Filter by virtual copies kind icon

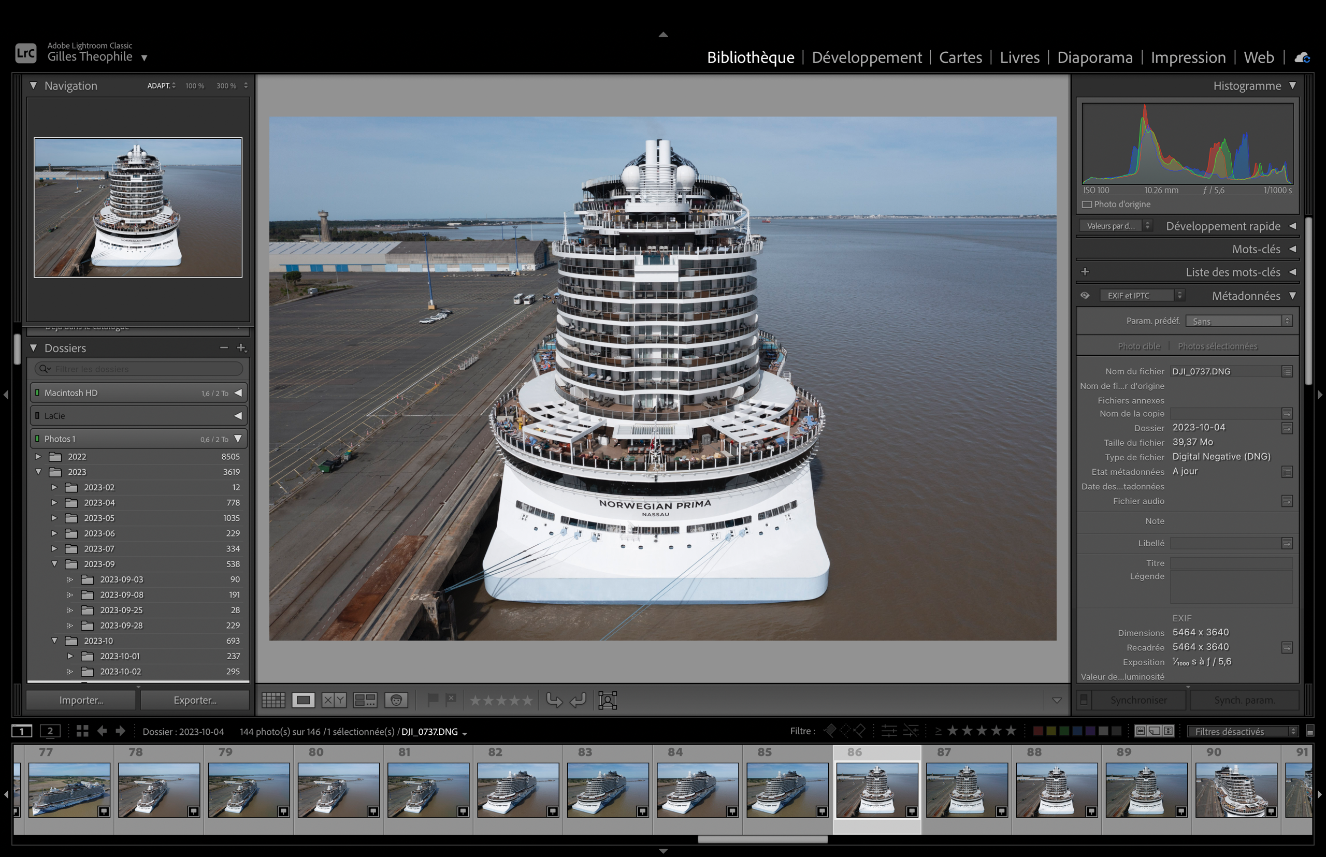pos(1155,731)
